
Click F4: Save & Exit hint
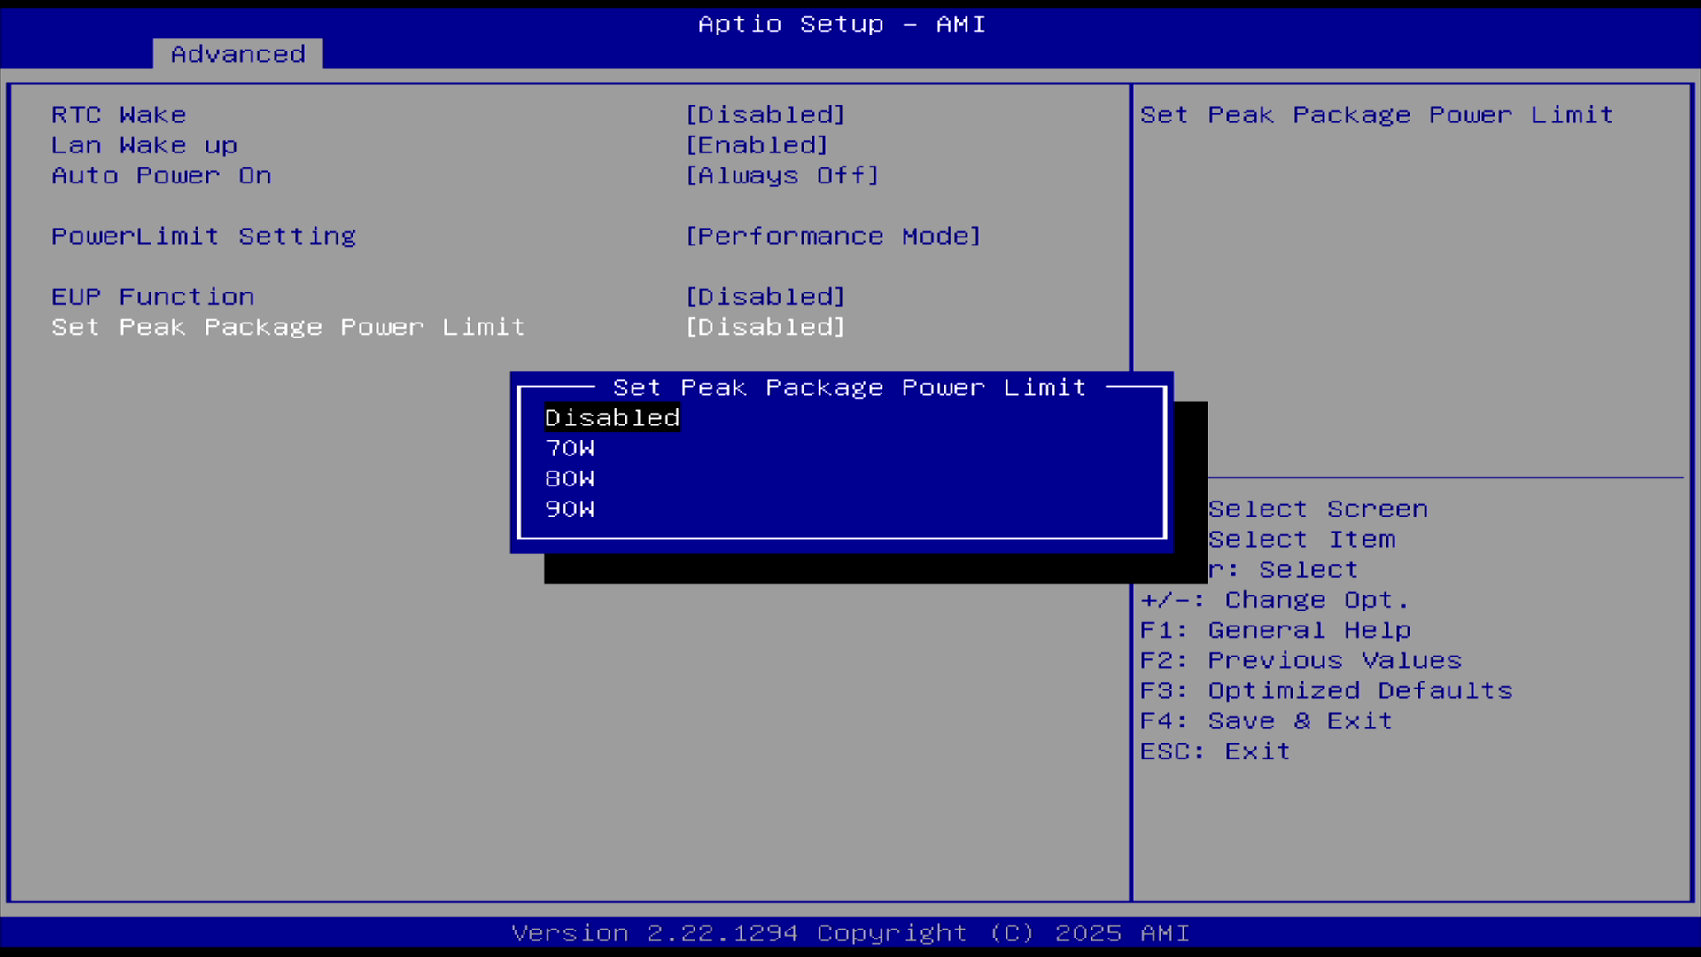pos(1266,721)
